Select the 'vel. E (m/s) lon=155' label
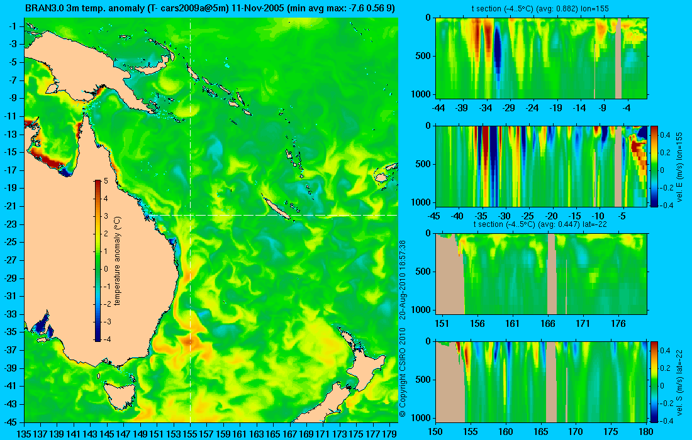This screenshot has height=440, width=692. 679,166
